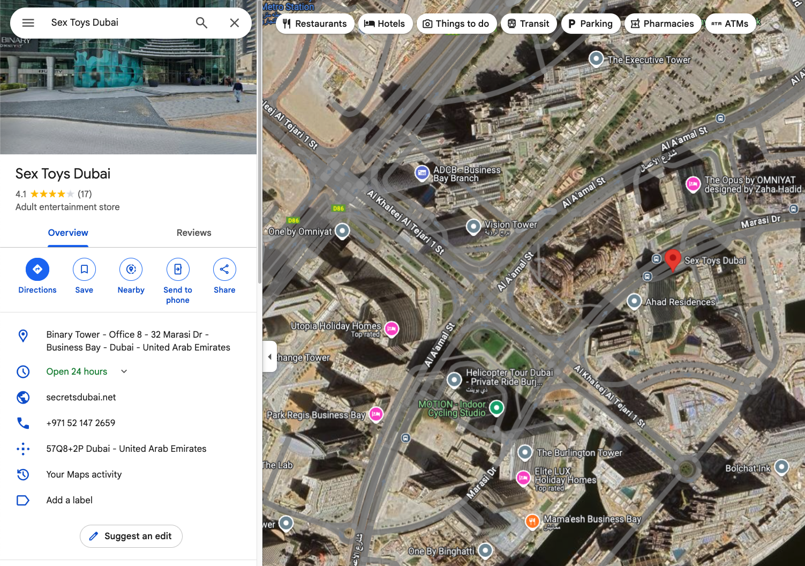Click the Send to phone icon
Image resolution: width=805 pixels, height=566 pixels.
[x=178, y=269]
